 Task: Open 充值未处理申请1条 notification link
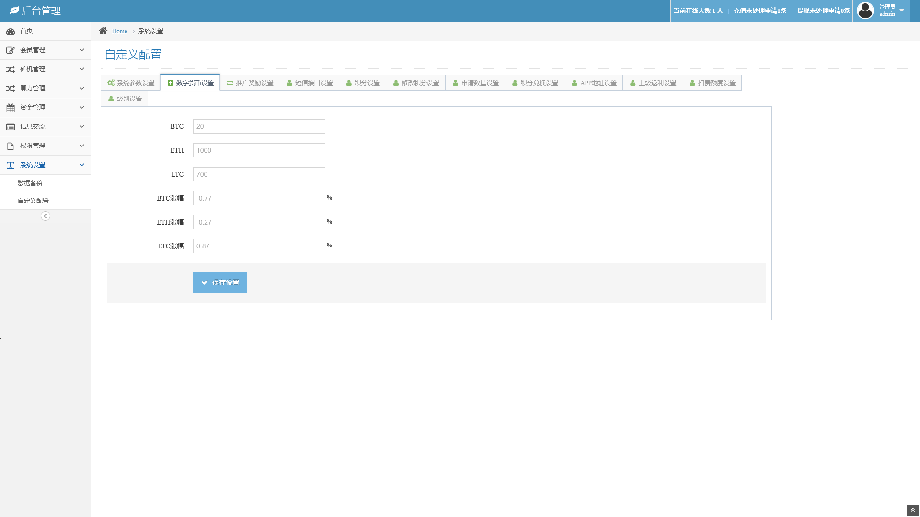point(760,11)
